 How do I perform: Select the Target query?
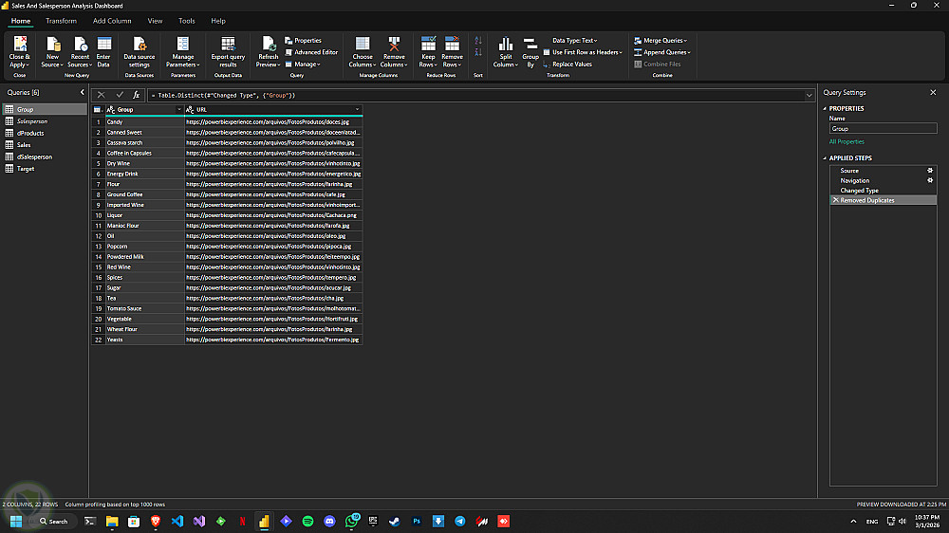45,169
